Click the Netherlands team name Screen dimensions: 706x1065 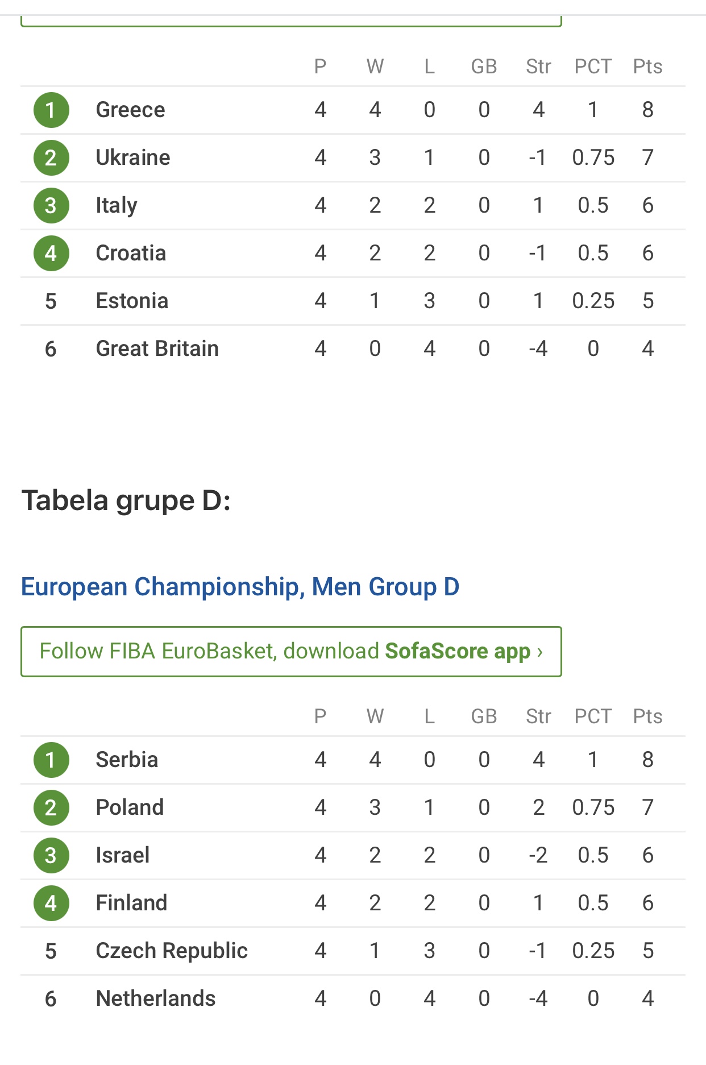(156, 998)
